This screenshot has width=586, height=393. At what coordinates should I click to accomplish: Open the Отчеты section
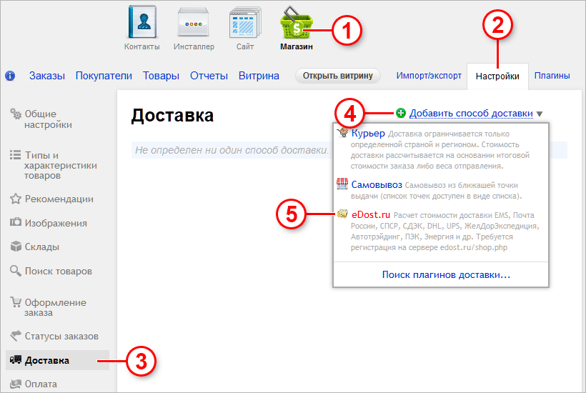click(209, 76)
